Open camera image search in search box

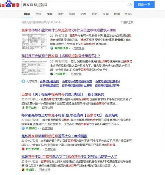point(129,5)
